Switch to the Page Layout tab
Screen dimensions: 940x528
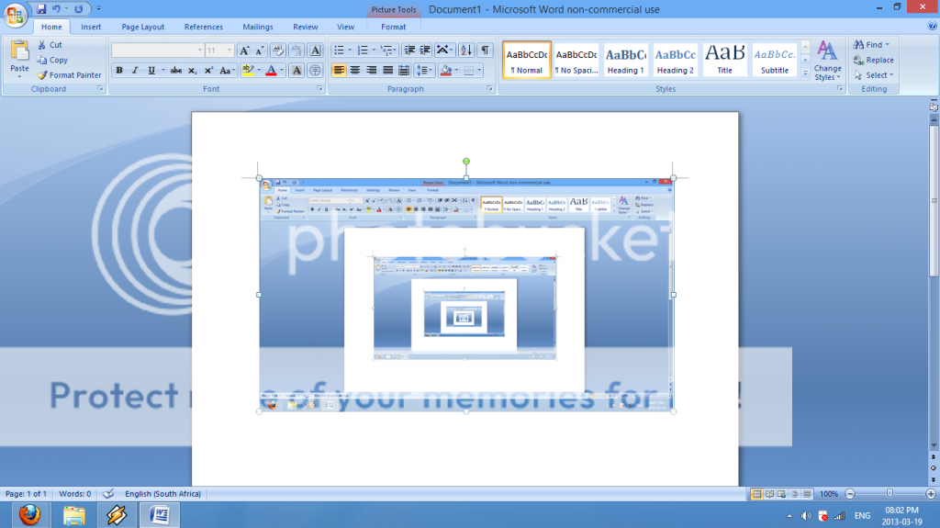142,27
